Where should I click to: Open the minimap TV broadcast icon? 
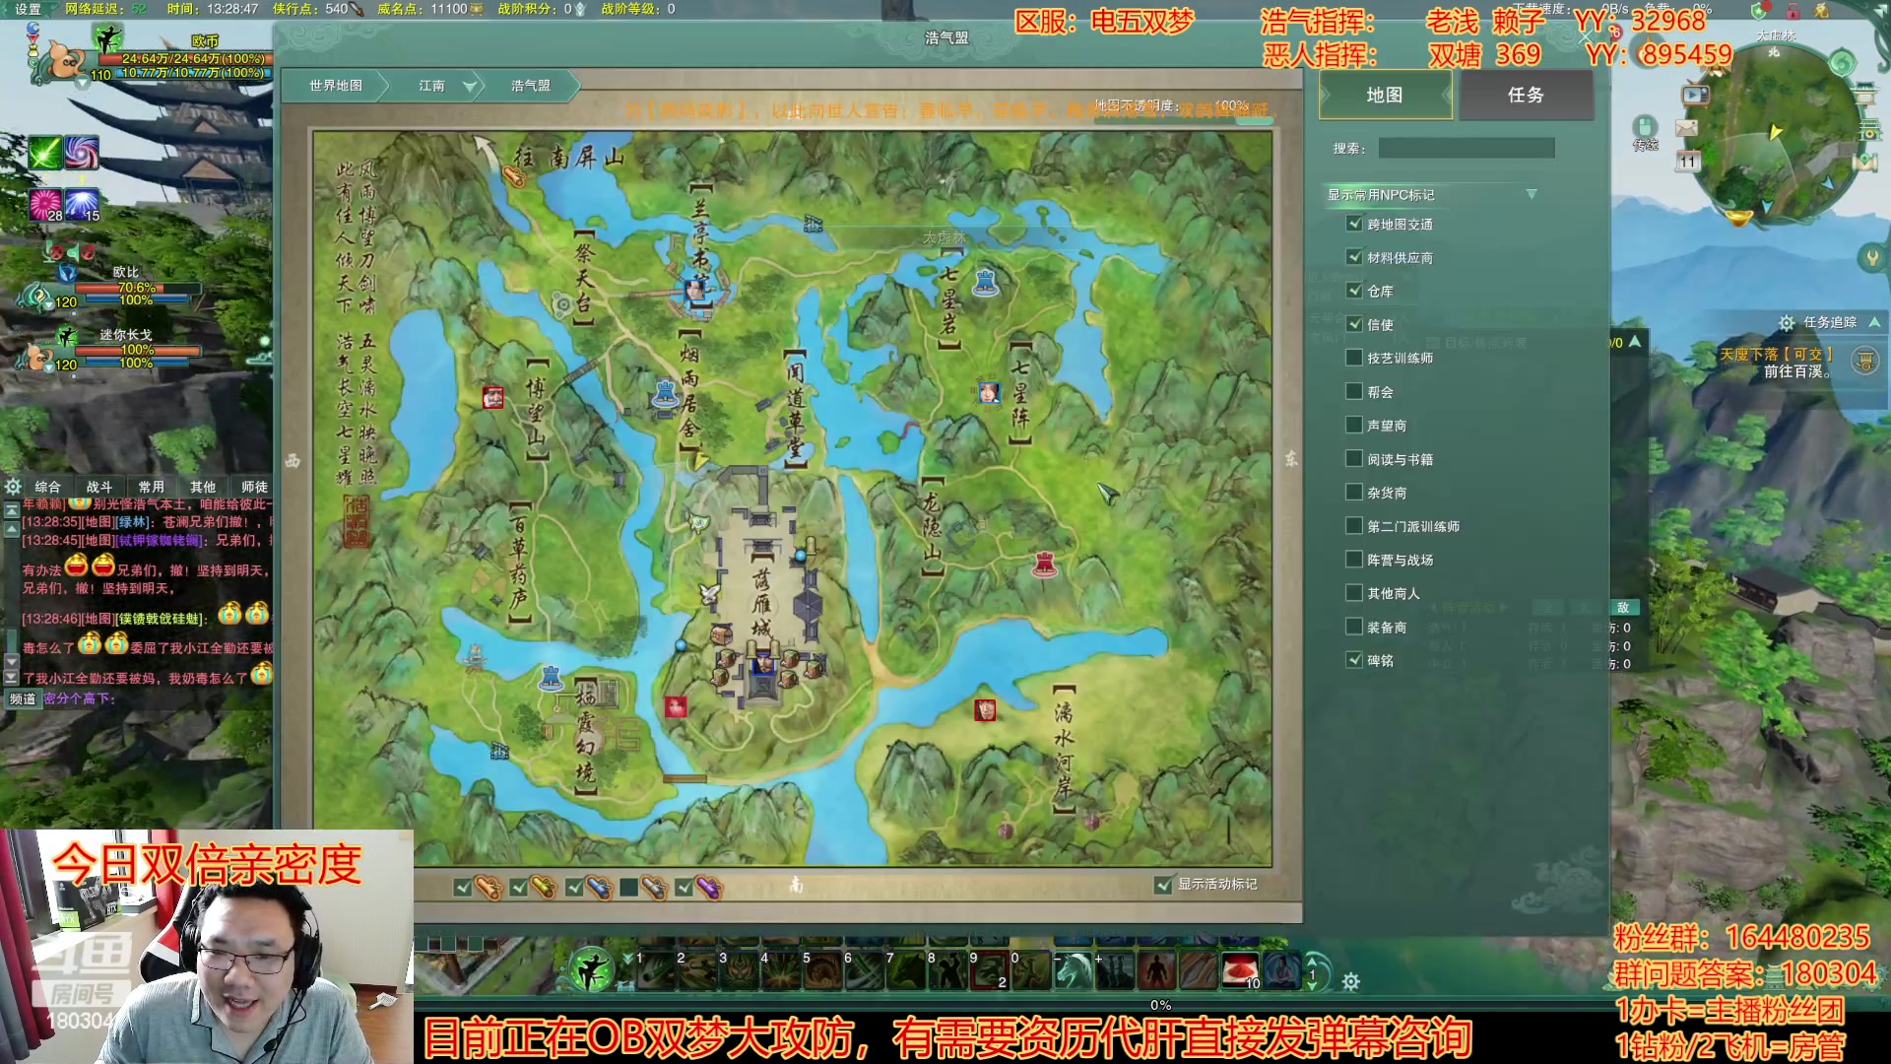click(1695, 96)
